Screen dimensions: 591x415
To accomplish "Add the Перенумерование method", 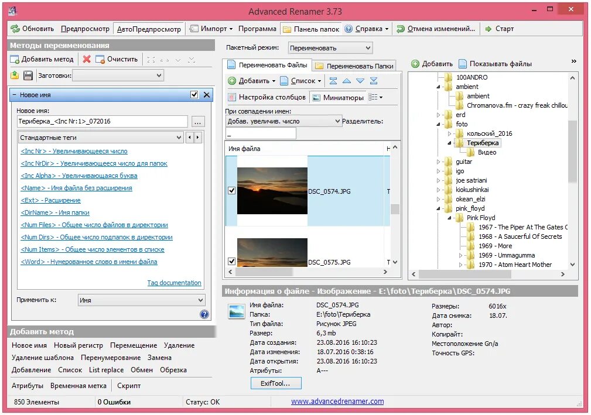I will [111, 358].
